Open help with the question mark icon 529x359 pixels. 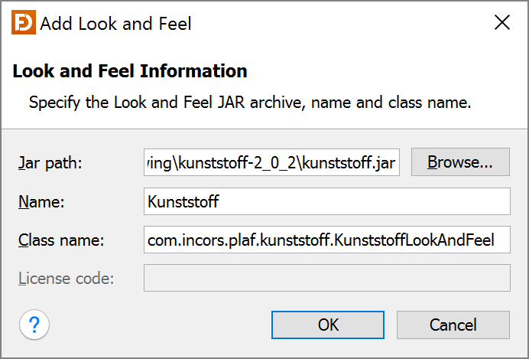click(34, 325)
